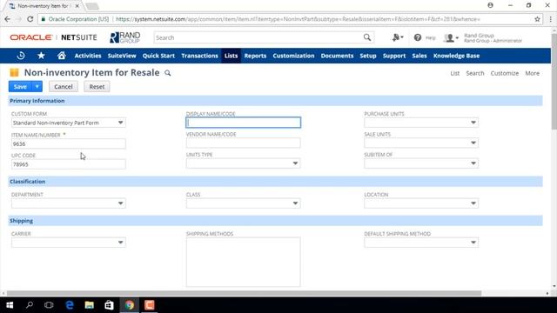Open the Documents menu
Viewport: 557px width, 313px height.
[337, 56]
